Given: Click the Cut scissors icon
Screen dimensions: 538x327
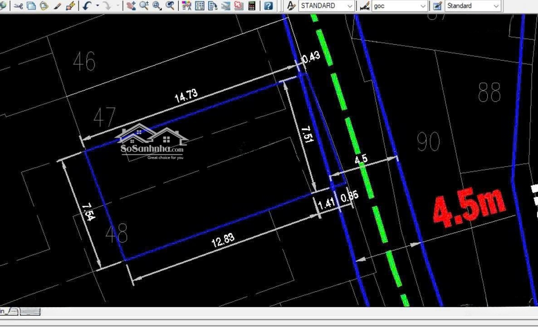Looking at the screenshot, I should pyautogui.click(x=18, y=6).
